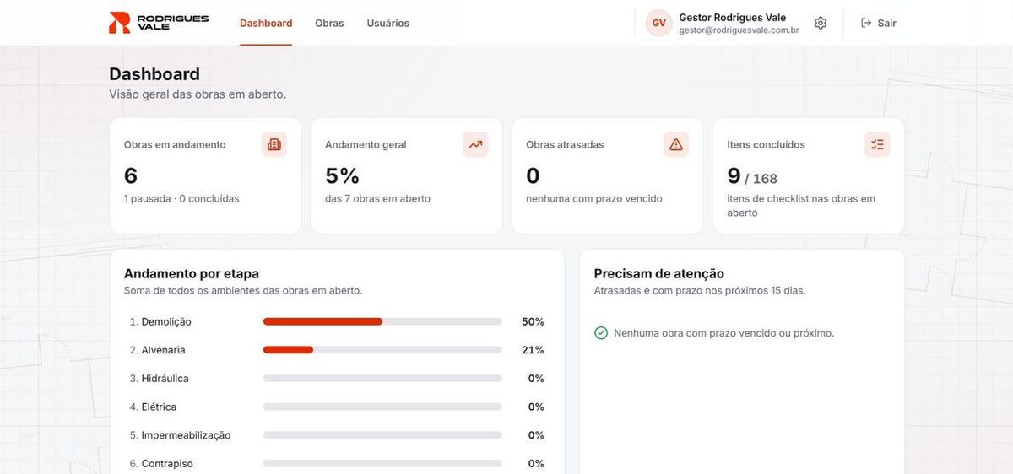Click the value 0 on Obras atrasadas card

pos(533,175)
